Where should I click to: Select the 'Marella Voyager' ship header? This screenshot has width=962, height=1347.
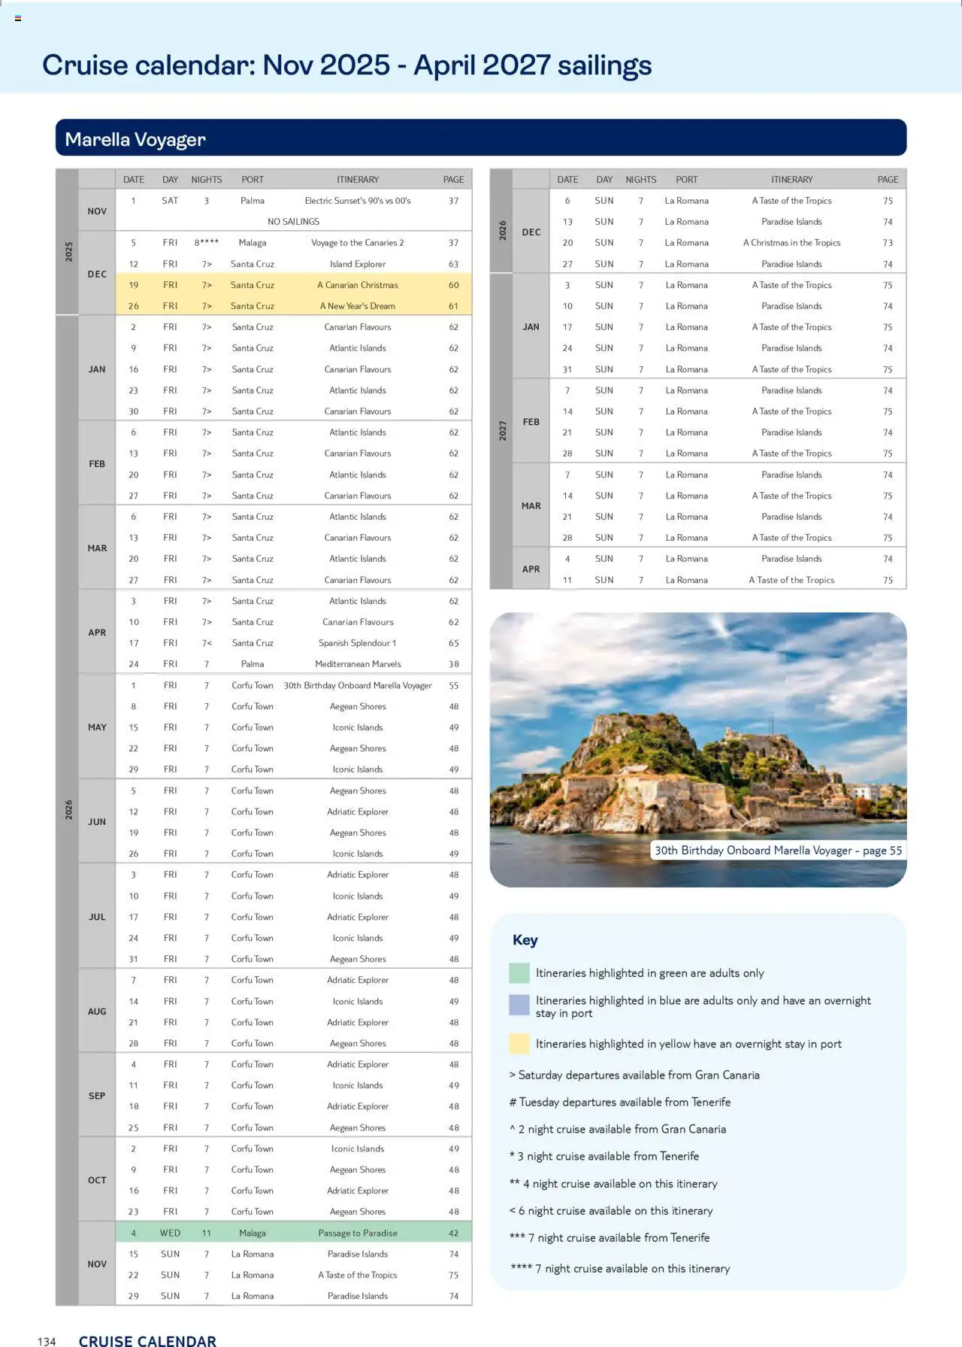click(x=481, y=138)
